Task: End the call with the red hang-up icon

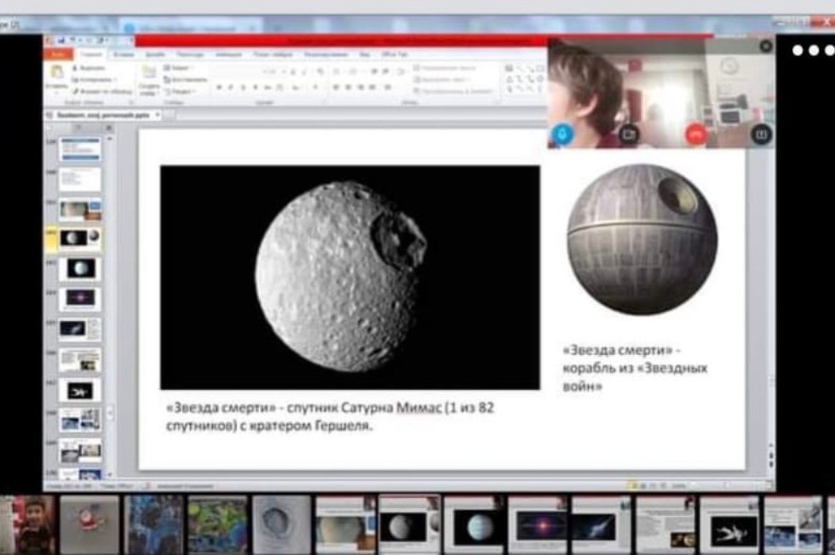Action: [x=696, y=134]
